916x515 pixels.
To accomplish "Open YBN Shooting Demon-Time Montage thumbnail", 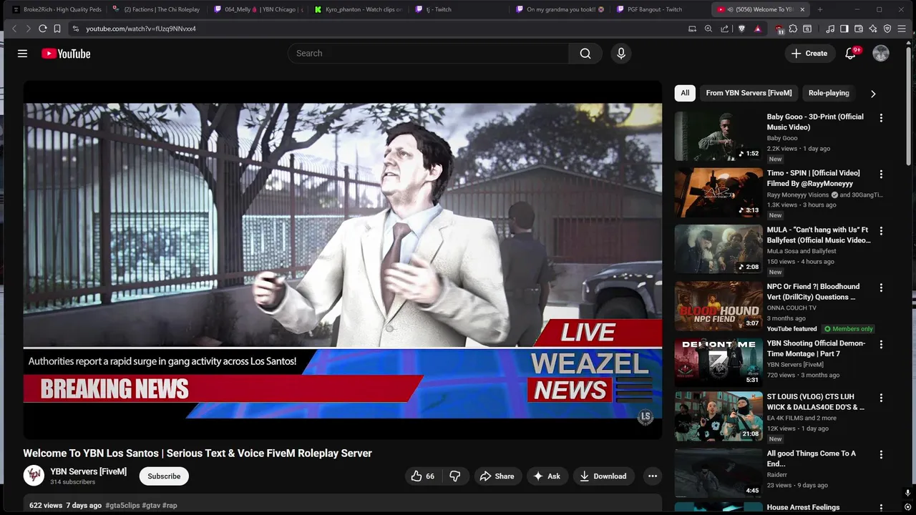I will pyautogui.click(x=718, y=362).
